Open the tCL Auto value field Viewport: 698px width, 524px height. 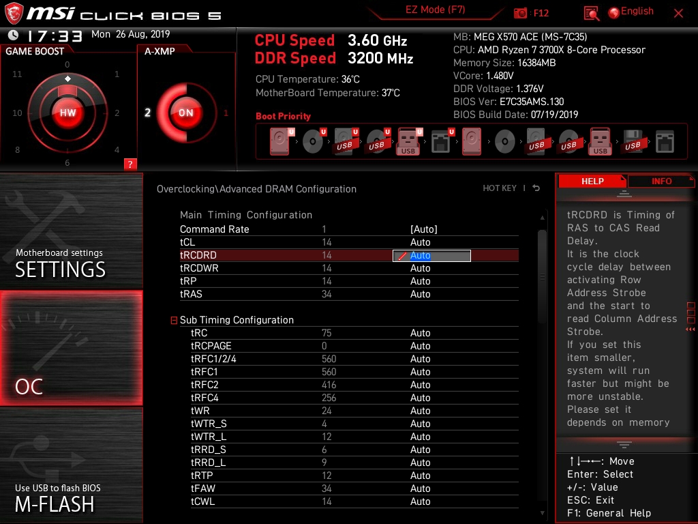[420, 242]
